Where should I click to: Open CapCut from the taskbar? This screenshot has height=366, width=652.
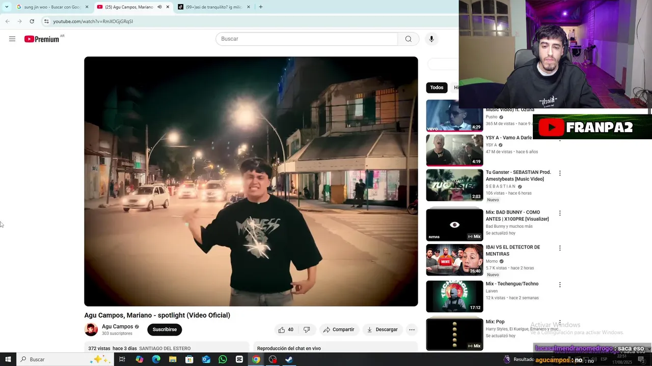click(x=239, y=359)
